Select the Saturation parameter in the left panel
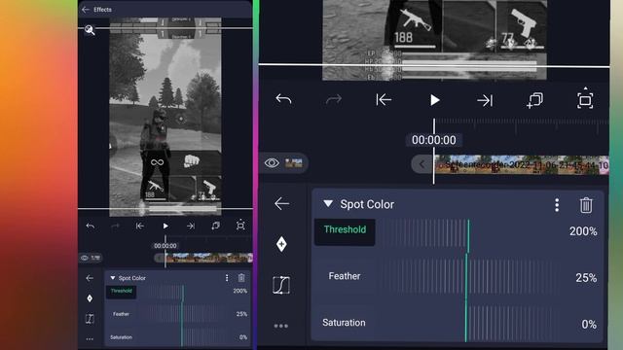Image resolution: width=623 pixels, height=350 pixels. click(x=121, y=337)
